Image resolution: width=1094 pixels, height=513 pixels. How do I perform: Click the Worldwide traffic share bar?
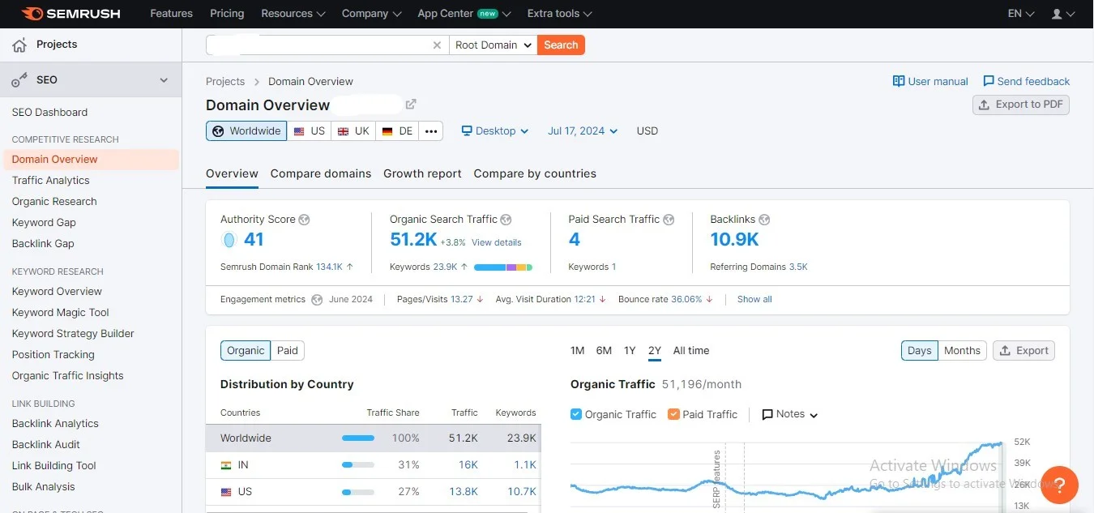(x=358, y=438)
